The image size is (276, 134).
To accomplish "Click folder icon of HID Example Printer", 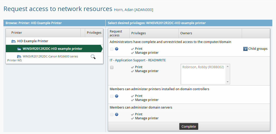I will pyautogui.click(x=13, y=41).
